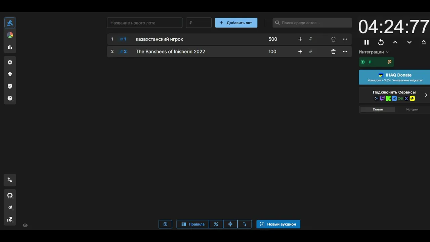This screenshot has width=430, height=242.
Task: Switch to the Ставки tab
Action: coord(378,110)
